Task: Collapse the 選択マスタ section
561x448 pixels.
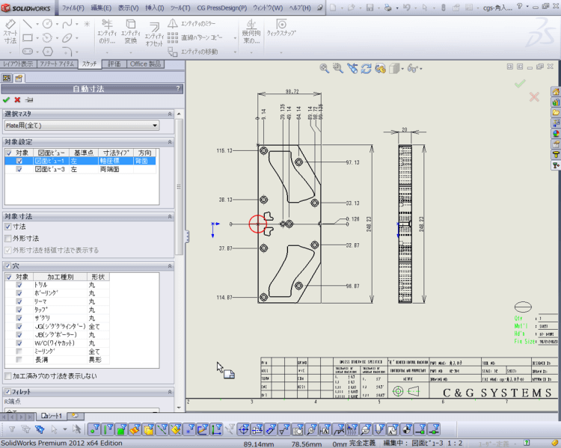Action: 170,114
